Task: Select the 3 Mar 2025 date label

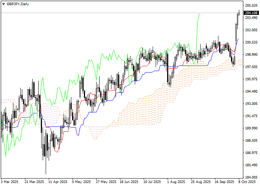Action: pyautogui.click(x=9, y=182)
